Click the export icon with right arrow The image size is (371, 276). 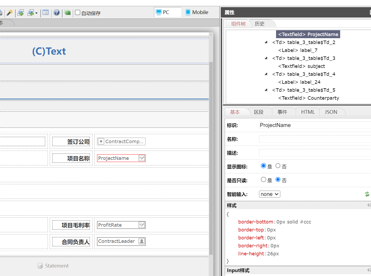[x=21, y=12]
